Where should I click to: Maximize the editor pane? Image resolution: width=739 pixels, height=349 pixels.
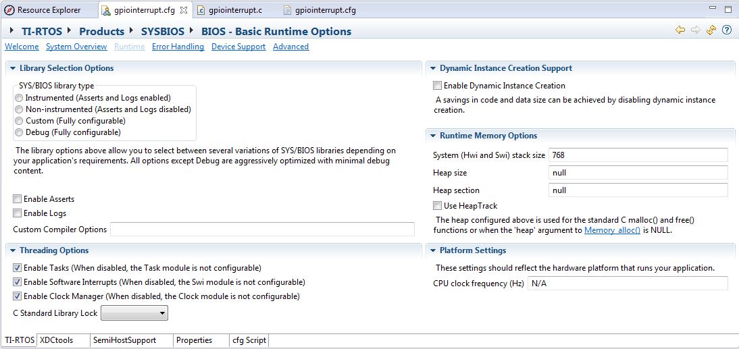pos(728,9)
